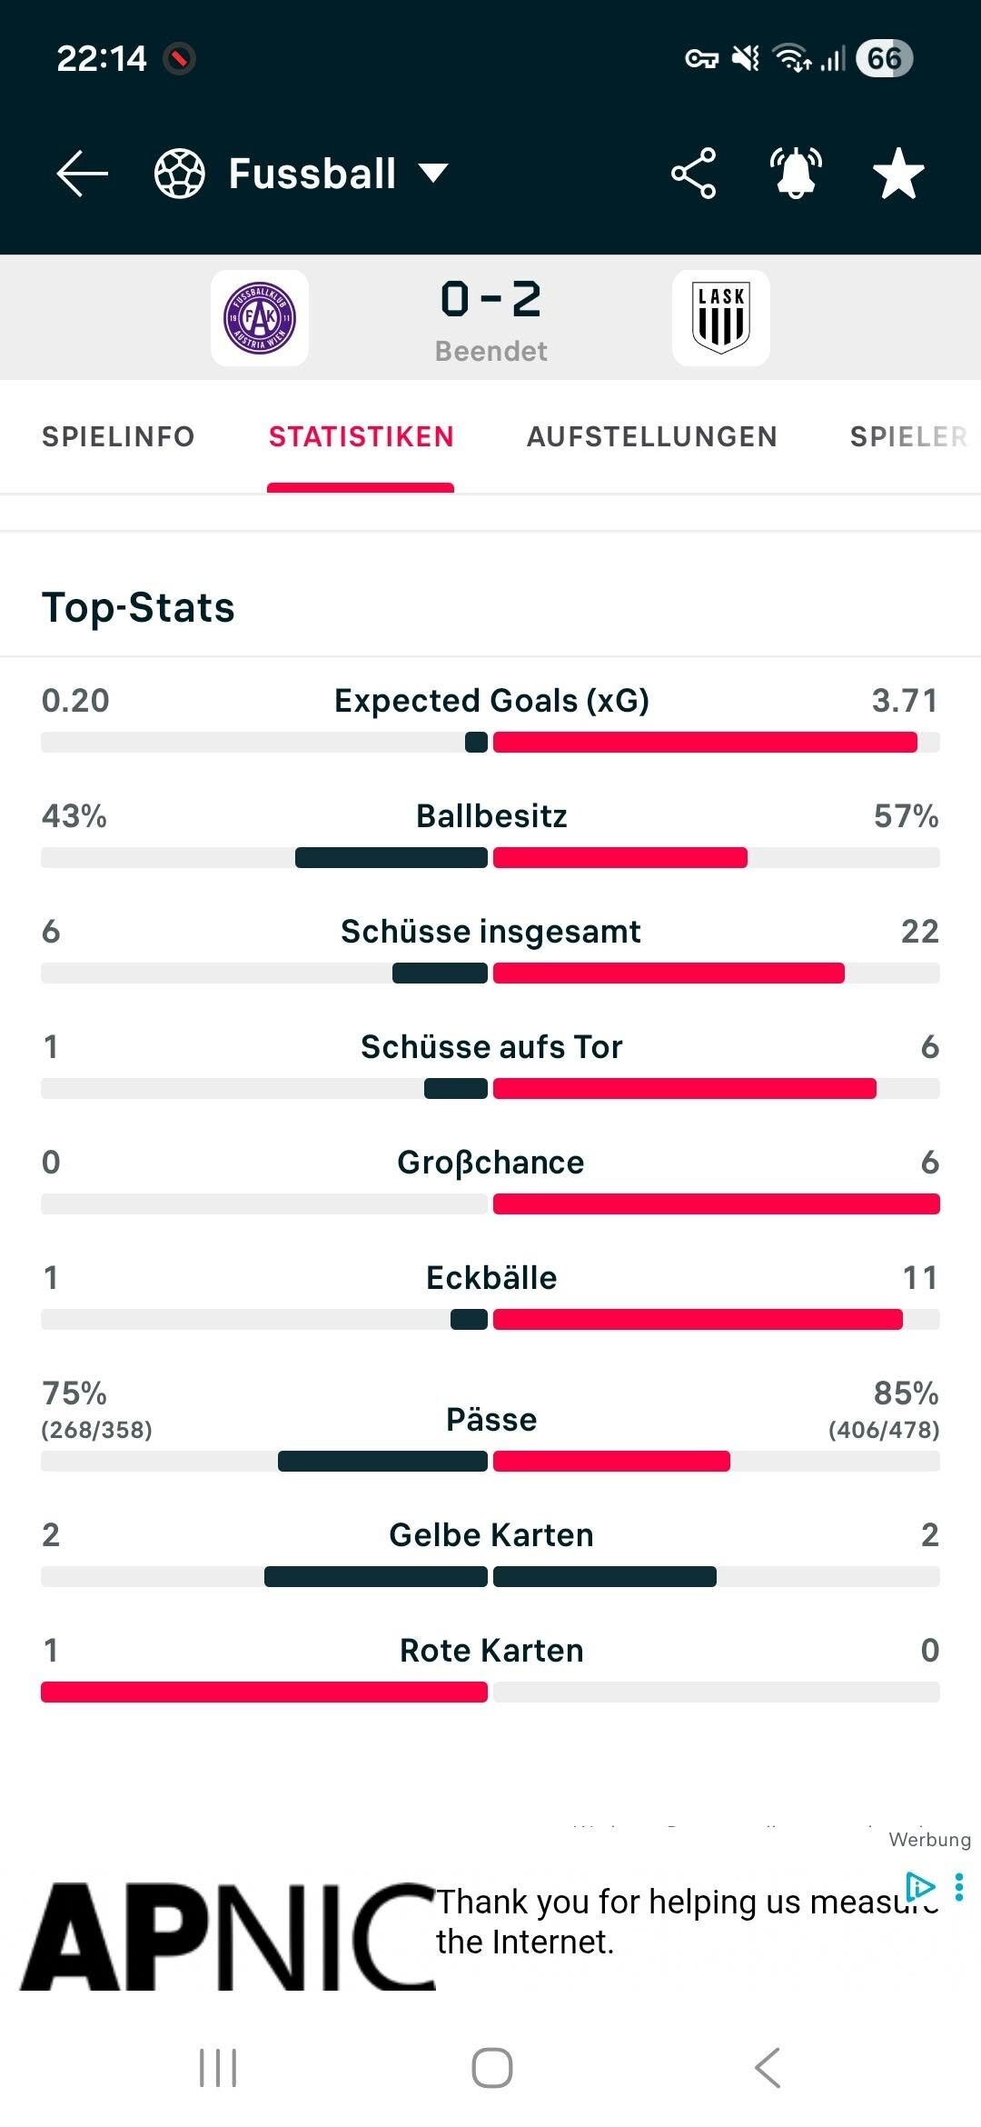Tap the back arrow in the header

pos(82,174)
